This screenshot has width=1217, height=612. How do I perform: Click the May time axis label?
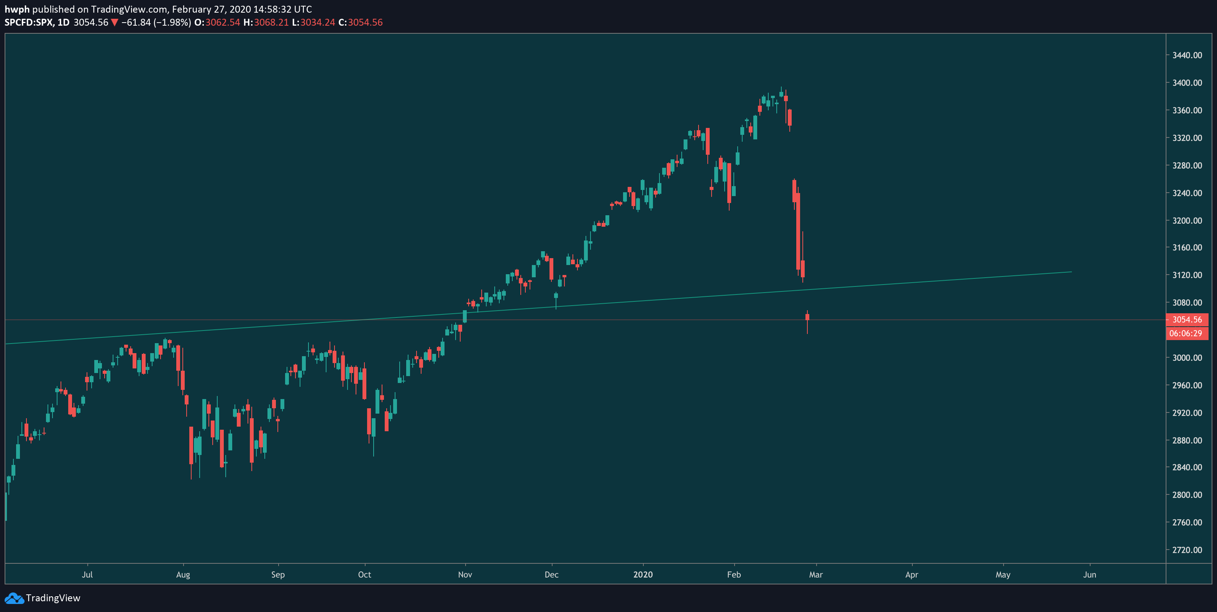point(1003,575)
